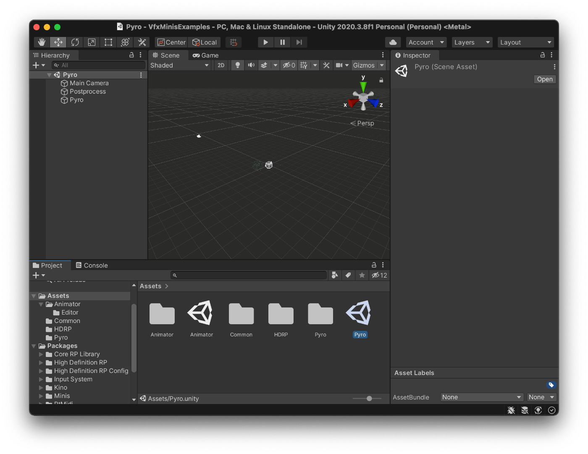Toggle scene effects (skybox, fog) icon
This screenshot has width=588, height=454.
tap(264, 65)
